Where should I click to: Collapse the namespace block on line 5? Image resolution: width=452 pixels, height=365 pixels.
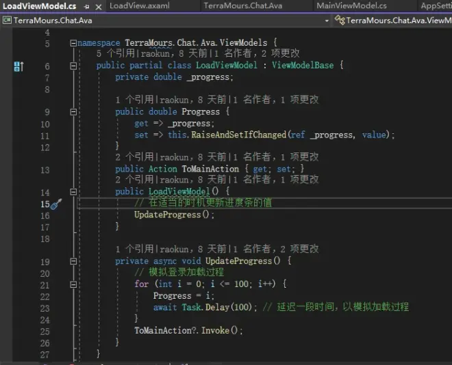coord(73,43)
